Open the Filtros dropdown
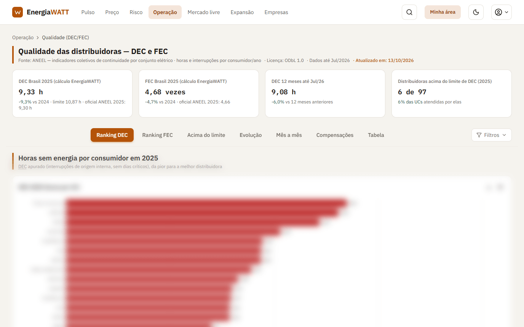524x327 pixels. 491,135
